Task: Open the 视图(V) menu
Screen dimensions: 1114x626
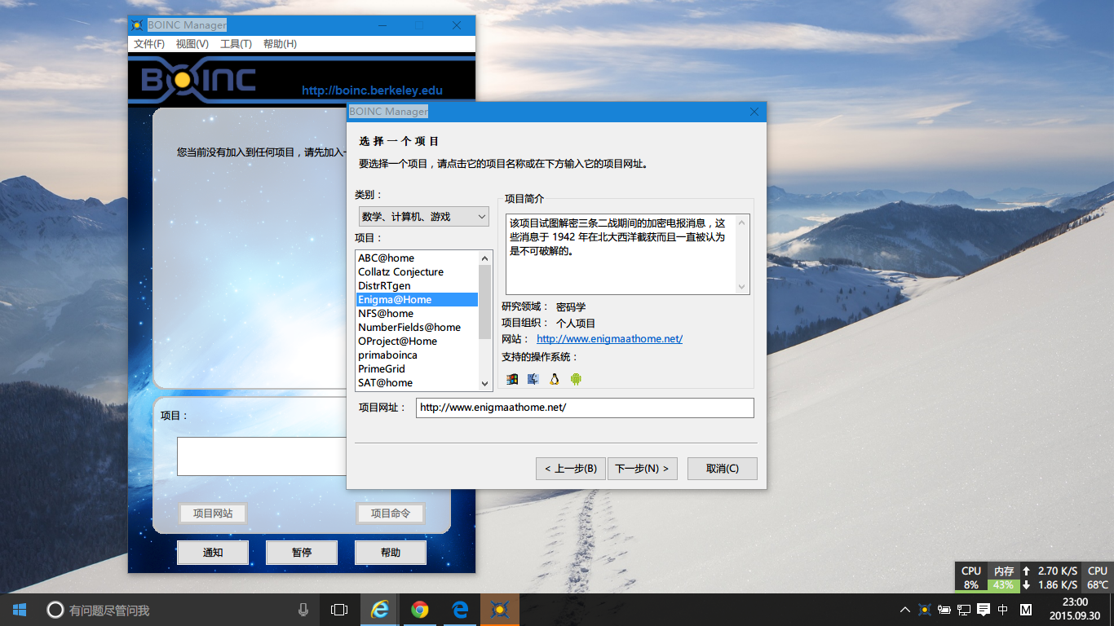Action: [192, 44]
